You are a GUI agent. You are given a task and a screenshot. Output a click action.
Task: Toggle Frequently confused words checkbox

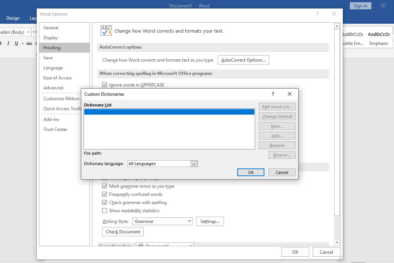[104, 194]
